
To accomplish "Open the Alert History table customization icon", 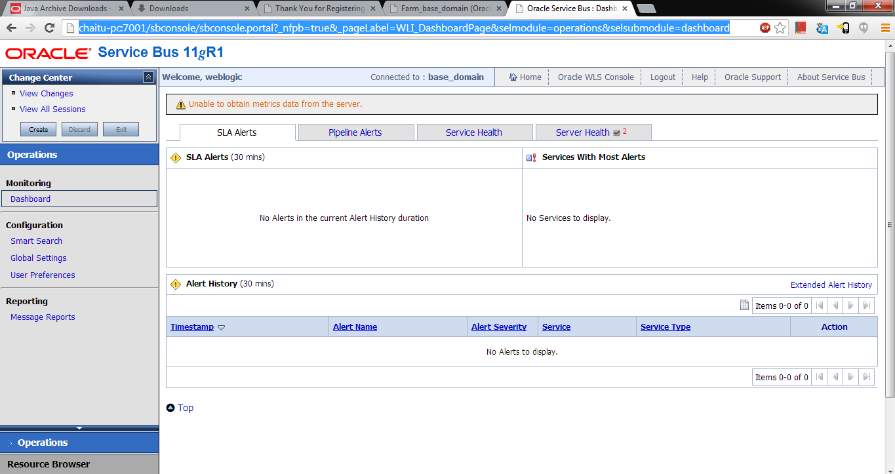I will point(744,305).
